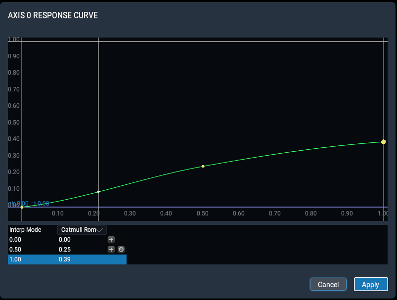
Task: Delete the 0.50 curve point
Action: pos(121,250)
